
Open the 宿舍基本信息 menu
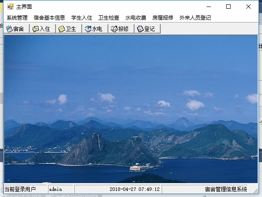pos(49,18)
